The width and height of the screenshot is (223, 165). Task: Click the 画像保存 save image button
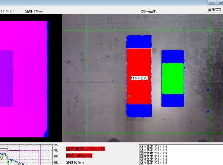(214, 10)
